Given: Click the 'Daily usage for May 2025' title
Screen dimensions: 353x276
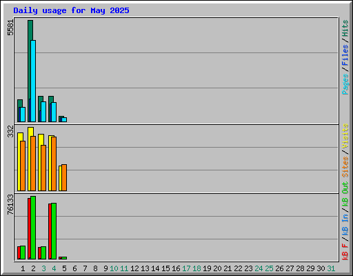Looking at the screenshot, I should pyautogui.click(x=71, y=10).
